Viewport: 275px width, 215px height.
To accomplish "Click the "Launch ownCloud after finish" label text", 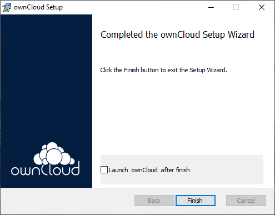I will point(149,170).
